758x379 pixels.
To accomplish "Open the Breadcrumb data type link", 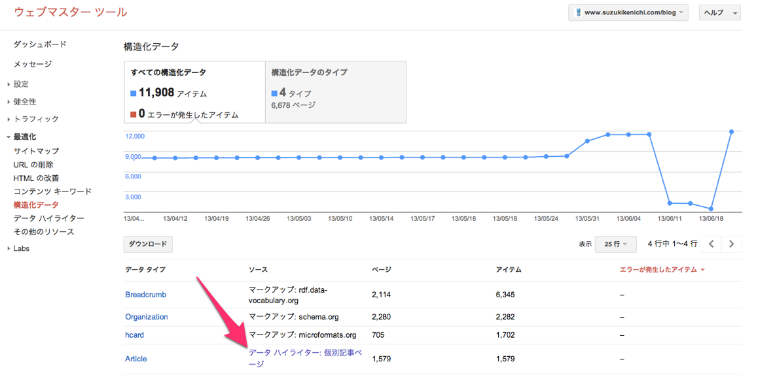I will (145, 295).
